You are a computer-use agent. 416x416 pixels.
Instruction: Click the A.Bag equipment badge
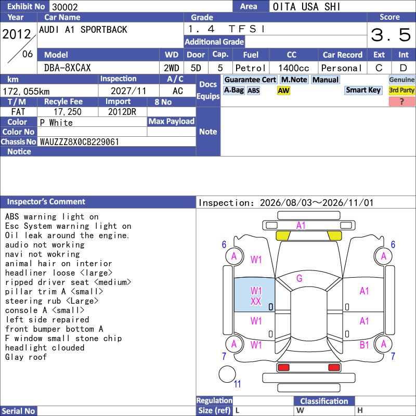tap(233, 90)
